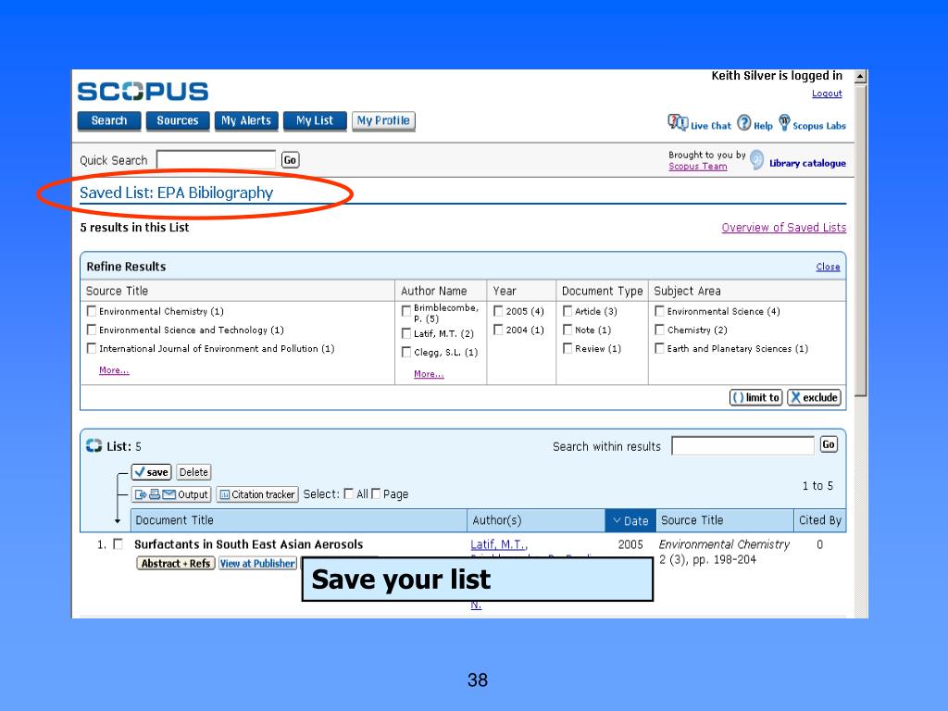948x711 pixels.
Task: Click the Source Title column header
Action: 724,520
